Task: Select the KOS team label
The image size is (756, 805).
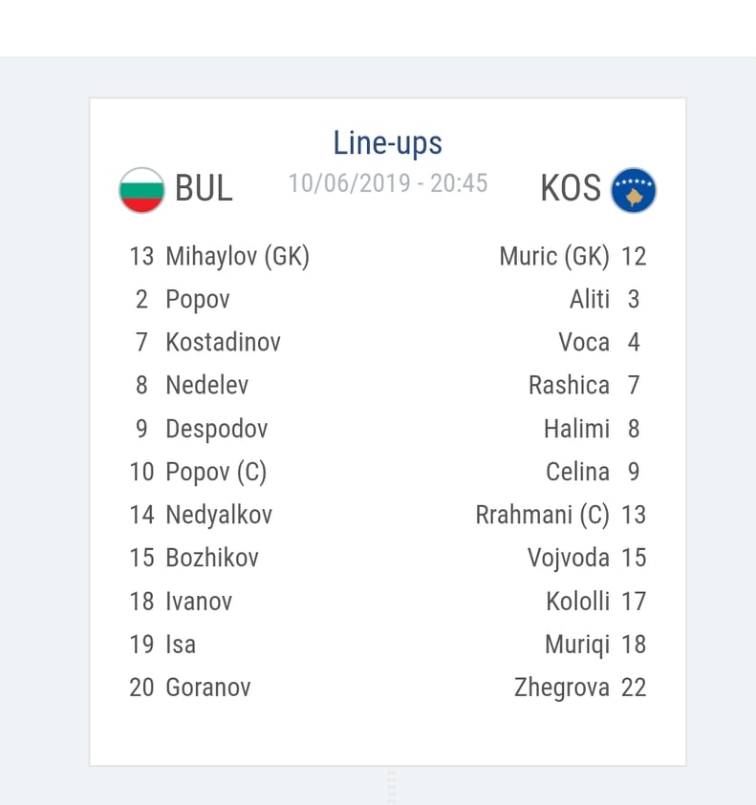Action: pyautogui.click(x=571, y=188)
